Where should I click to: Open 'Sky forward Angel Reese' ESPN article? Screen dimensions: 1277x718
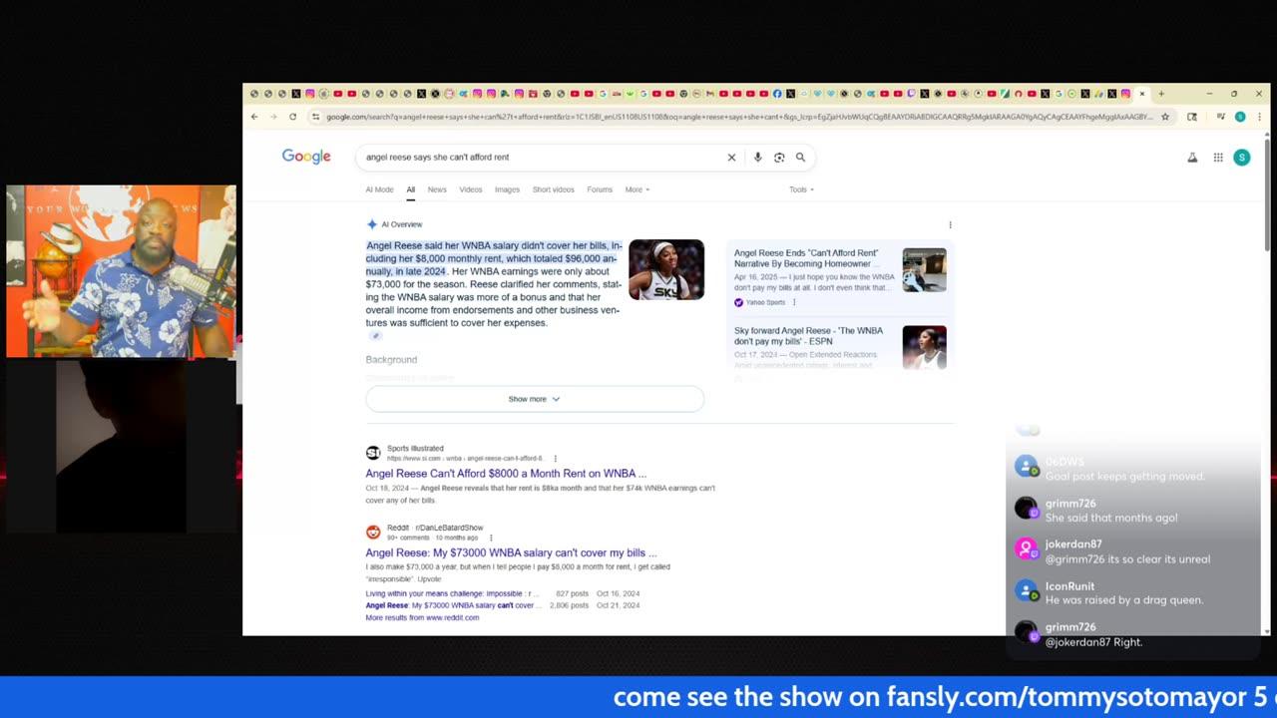tap(808, 335)
